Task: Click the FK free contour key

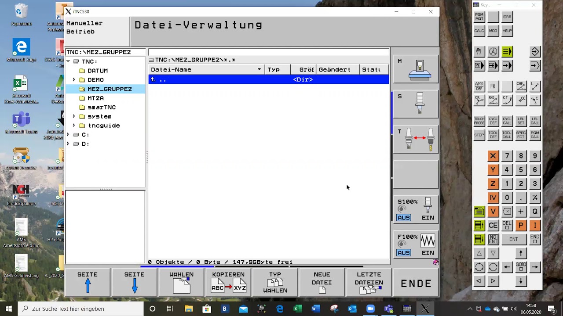Action: click(493, 86)
